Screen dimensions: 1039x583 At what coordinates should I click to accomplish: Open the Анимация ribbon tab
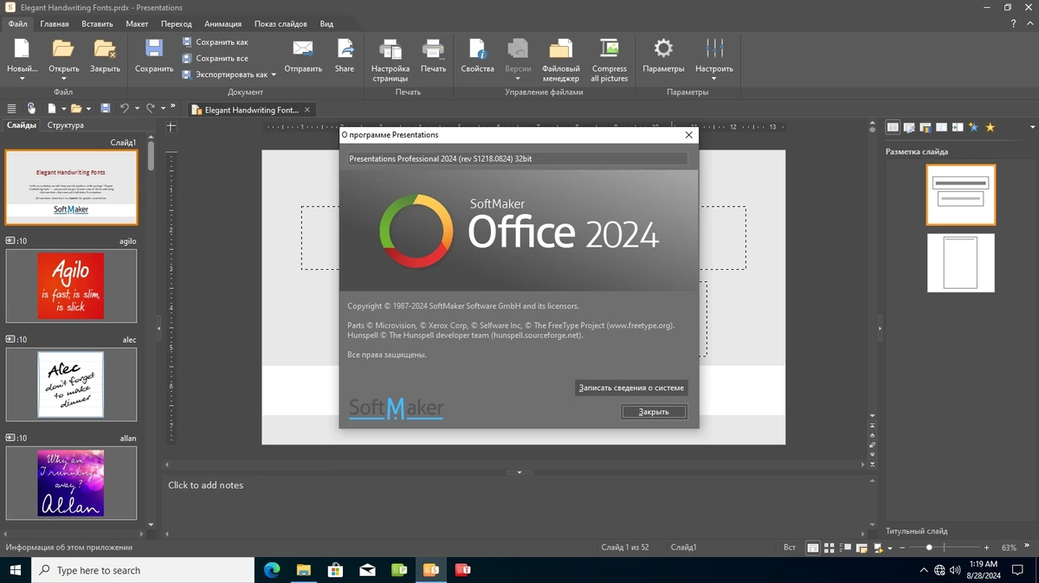pos(223,24)
